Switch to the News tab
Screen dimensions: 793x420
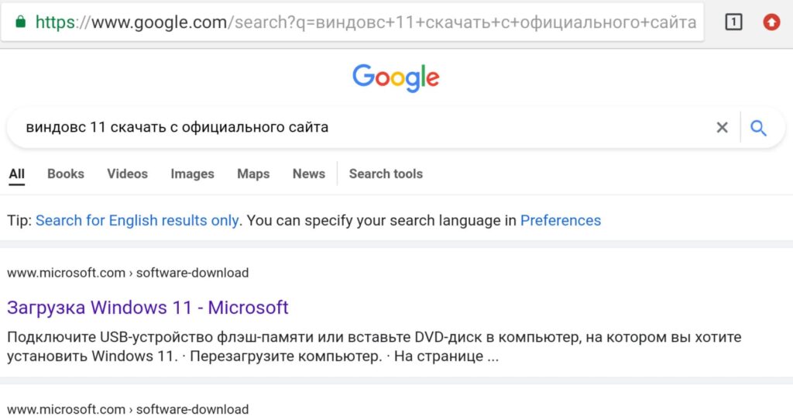coord(308,174)
